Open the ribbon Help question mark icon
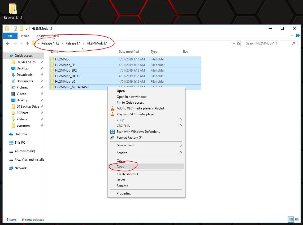 pyautogui.click(x=297, y=36)
